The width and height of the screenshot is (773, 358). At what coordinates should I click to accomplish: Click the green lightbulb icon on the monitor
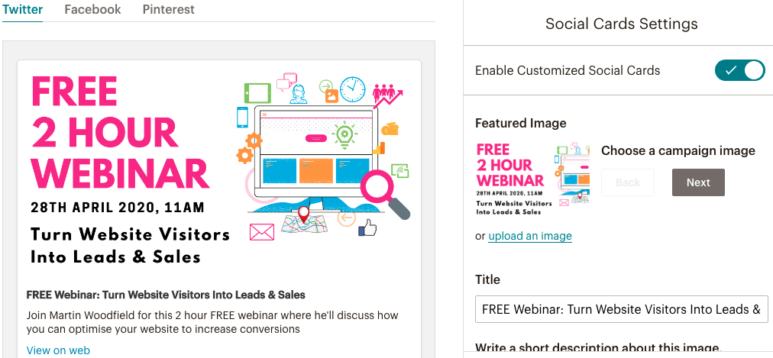coord(344,135)
